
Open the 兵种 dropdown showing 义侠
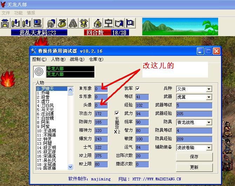pyautogui.click(x=193, y=88)
